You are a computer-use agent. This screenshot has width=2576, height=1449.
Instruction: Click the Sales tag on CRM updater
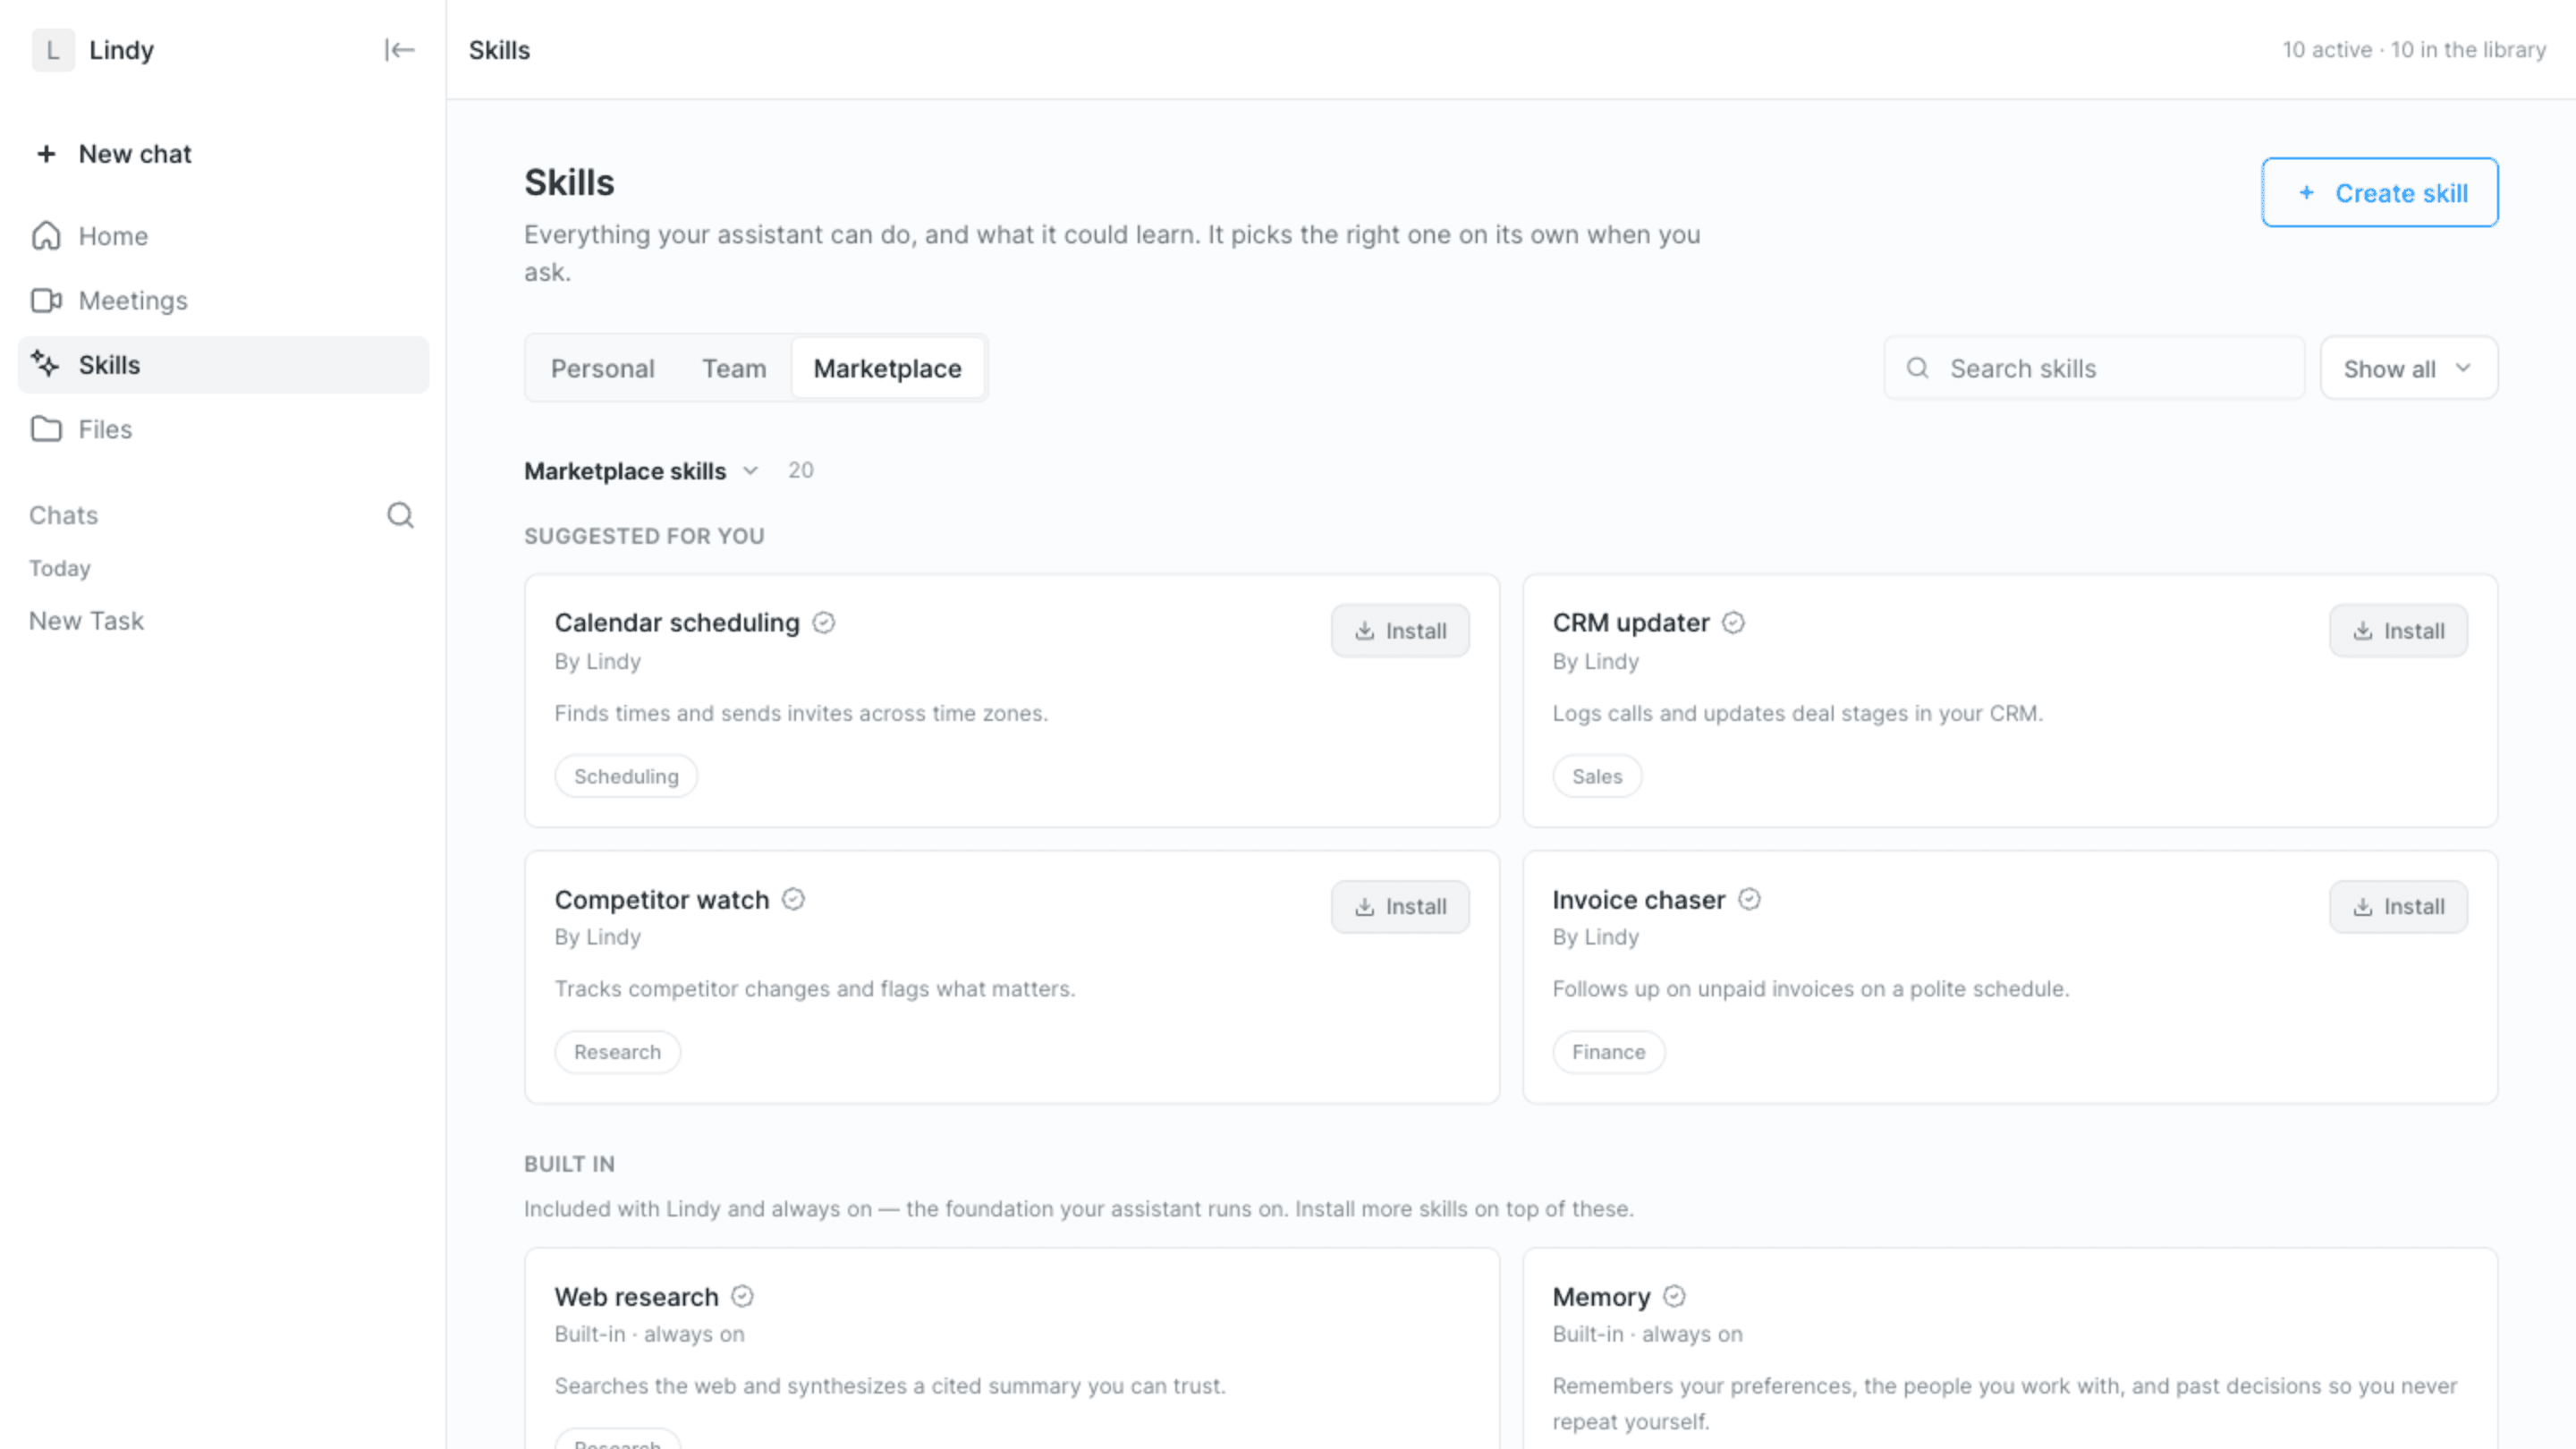(x=1597, y=776)
